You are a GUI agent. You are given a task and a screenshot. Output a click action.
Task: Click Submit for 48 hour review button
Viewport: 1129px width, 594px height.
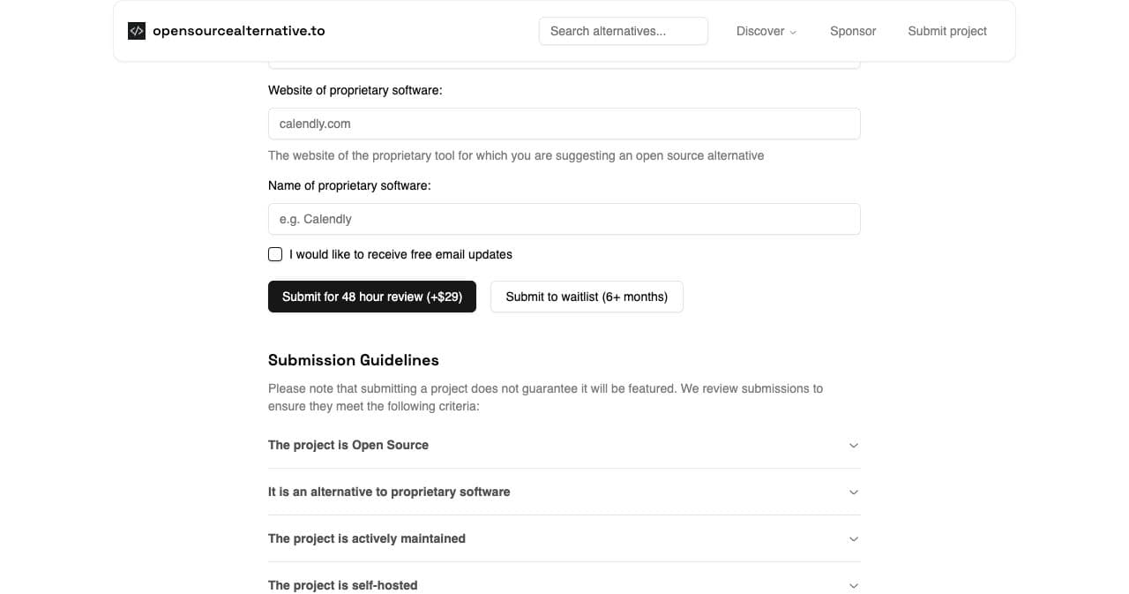[372, 297]
